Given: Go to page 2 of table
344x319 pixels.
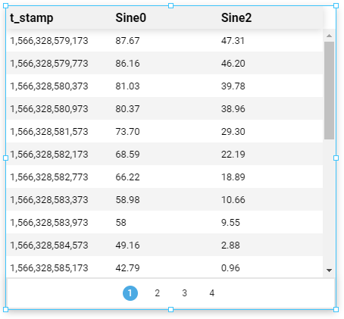Looking at the screenshot, I should 157,293.
